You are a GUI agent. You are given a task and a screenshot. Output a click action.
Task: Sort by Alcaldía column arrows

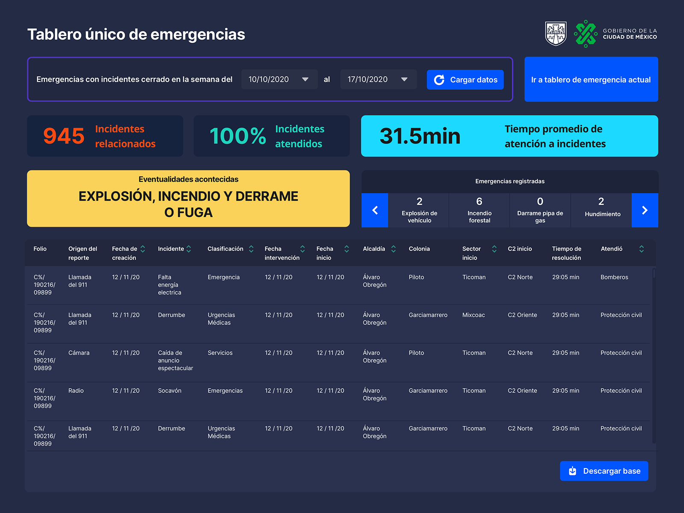[393, 249]
